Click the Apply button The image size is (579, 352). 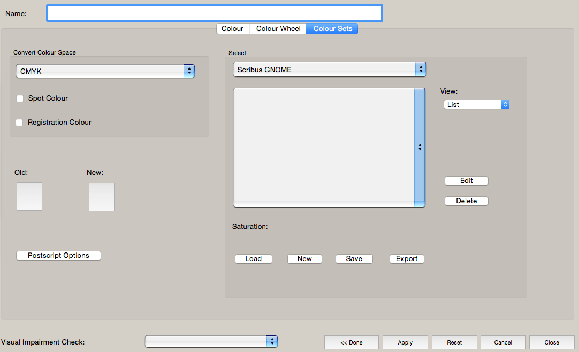point(405,342)
